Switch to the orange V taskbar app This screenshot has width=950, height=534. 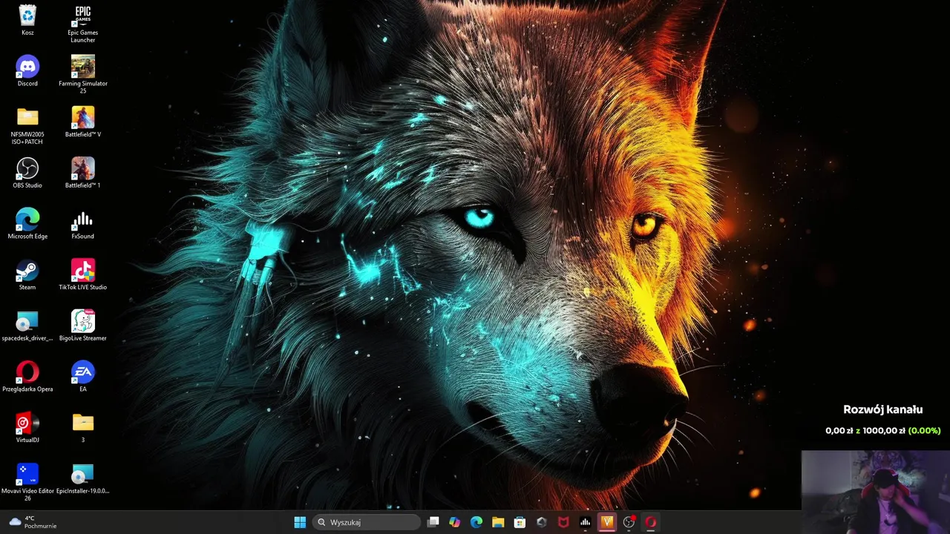coord(607,522)
